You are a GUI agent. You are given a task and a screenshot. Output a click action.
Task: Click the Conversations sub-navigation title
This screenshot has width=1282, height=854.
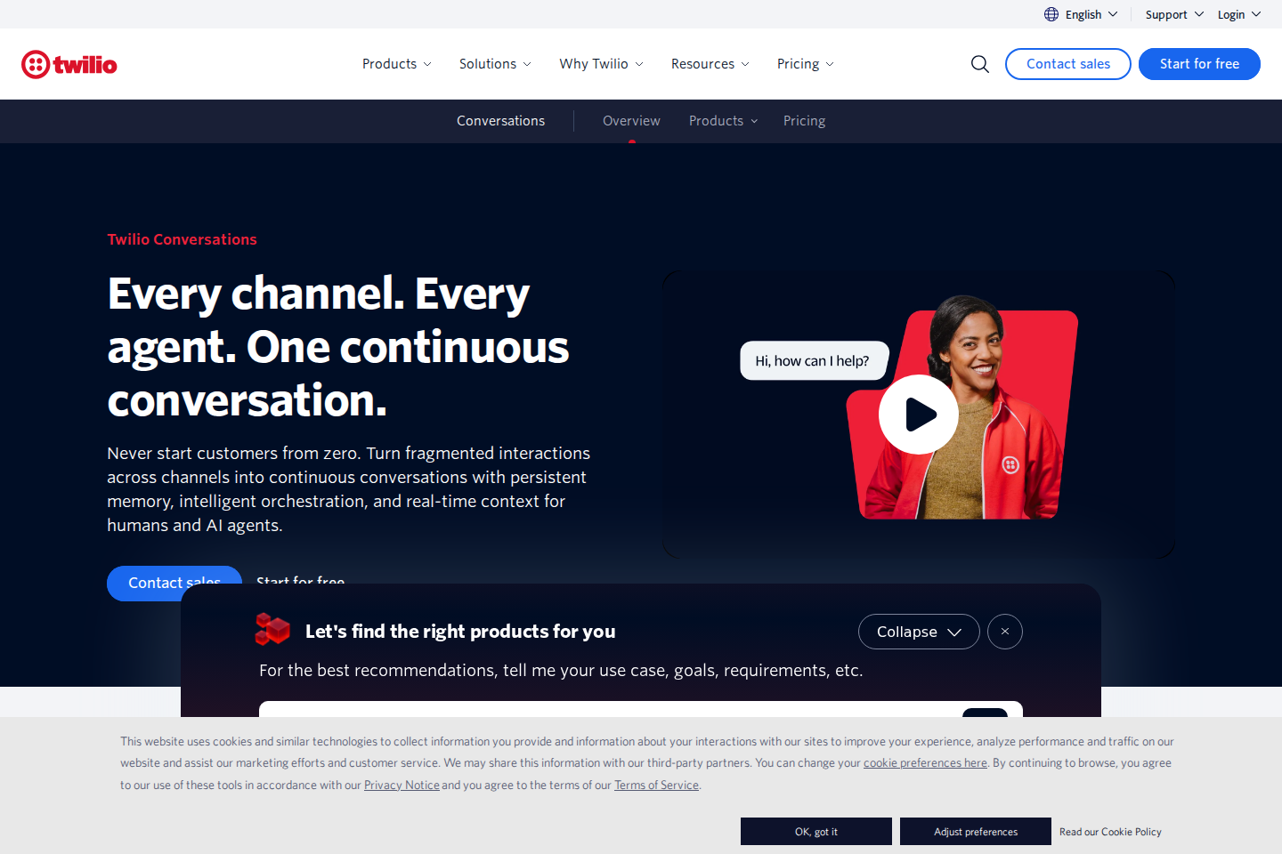click(500, 121)
